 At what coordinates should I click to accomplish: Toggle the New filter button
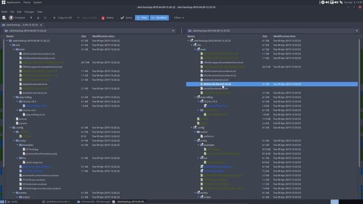pyautogui.click(x=142, y=18)
